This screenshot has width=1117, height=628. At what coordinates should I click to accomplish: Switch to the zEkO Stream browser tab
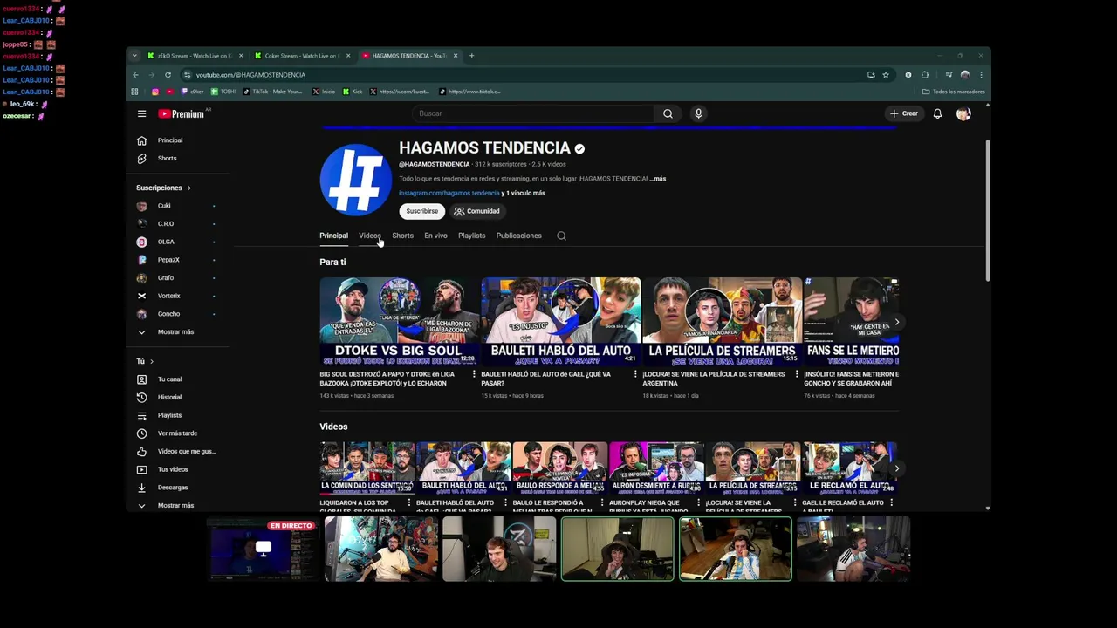pyautogui.click(x=195, y=56)
